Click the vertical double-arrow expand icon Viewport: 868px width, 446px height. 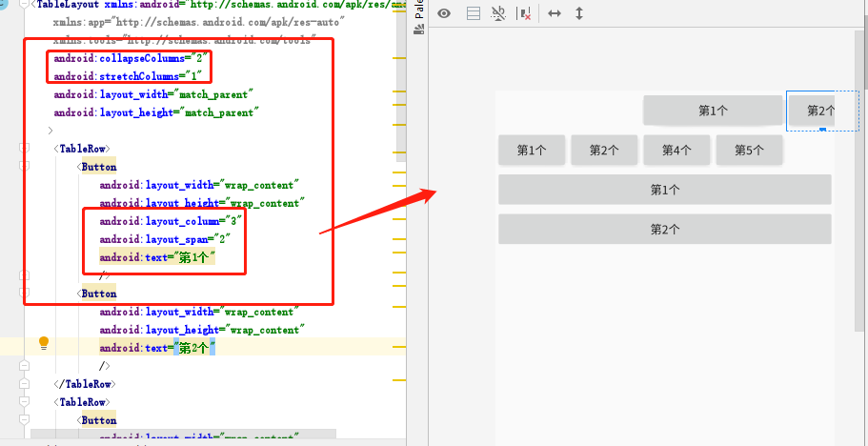579,13
